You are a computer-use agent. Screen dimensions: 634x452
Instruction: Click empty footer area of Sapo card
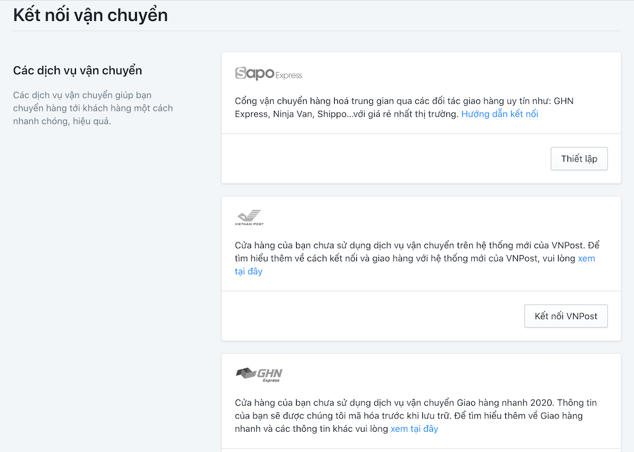(x=380, y=158)
